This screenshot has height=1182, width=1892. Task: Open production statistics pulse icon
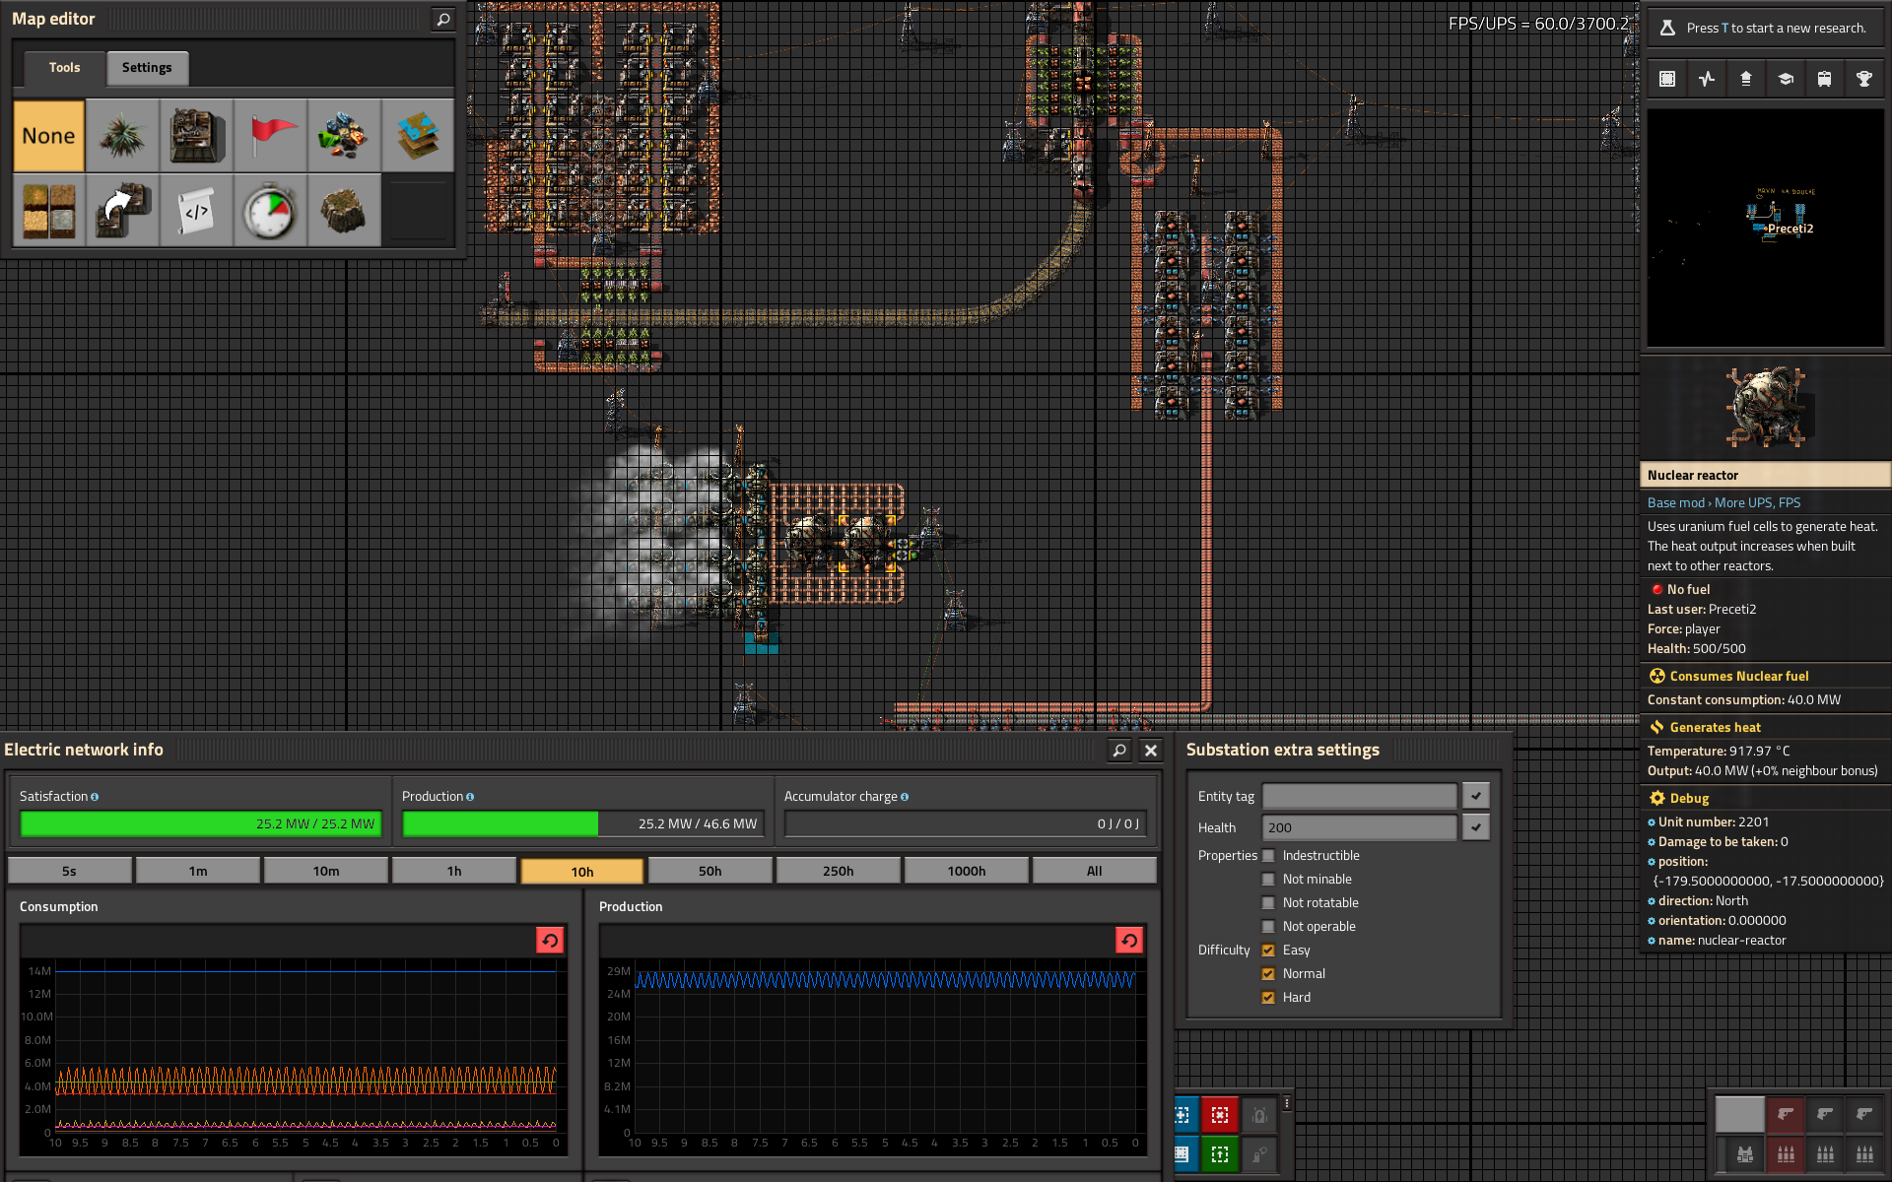point(1707,79)
